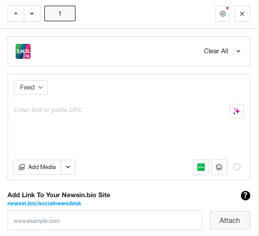259x236 pixels.
Task: Click the Attach button
Action: point(230,220)
